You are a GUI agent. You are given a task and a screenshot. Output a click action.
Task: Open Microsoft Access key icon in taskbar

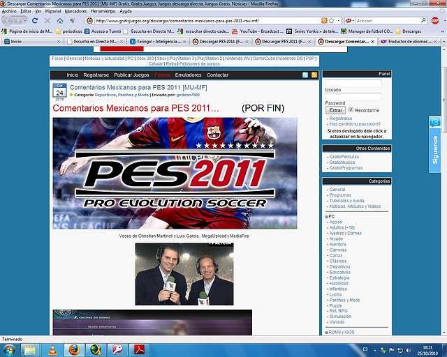pos(117,350)
